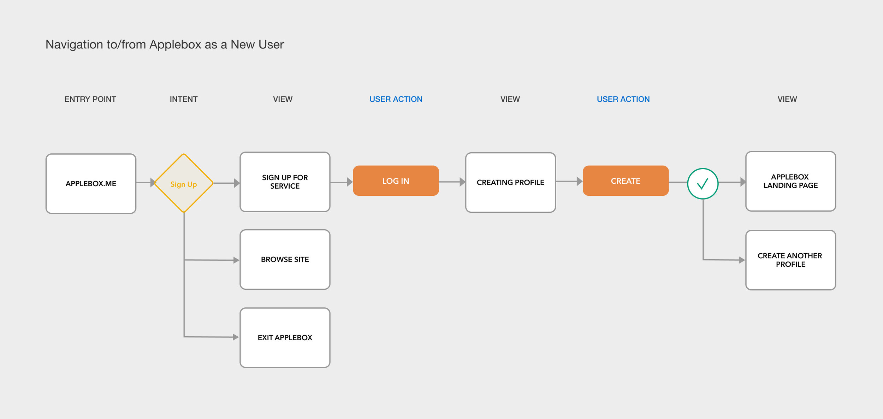This screenshot has width=883, height=419.
Task: Click the blue USER ACTION label above LOG IN
Action: tap(396, 99)
